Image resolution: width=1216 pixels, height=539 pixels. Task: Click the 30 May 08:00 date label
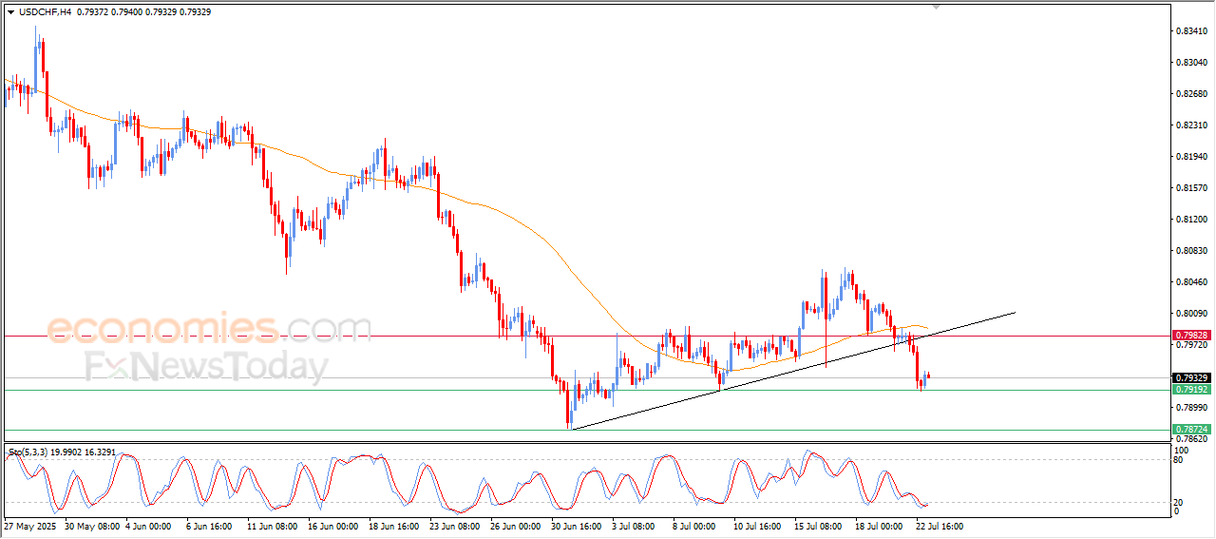point(91,526)
